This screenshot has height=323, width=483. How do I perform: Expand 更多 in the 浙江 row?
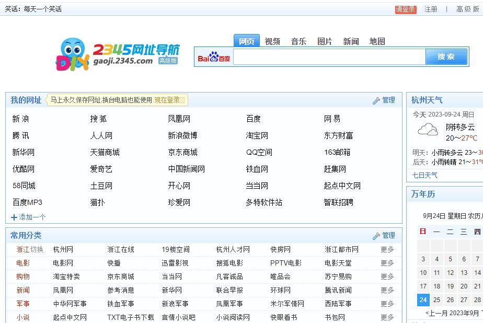(387, 249)
